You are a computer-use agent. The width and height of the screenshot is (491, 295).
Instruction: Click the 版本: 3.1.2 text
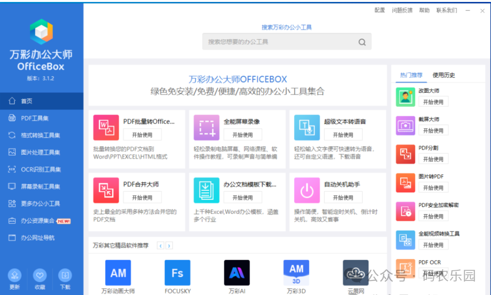coord(40,78)
